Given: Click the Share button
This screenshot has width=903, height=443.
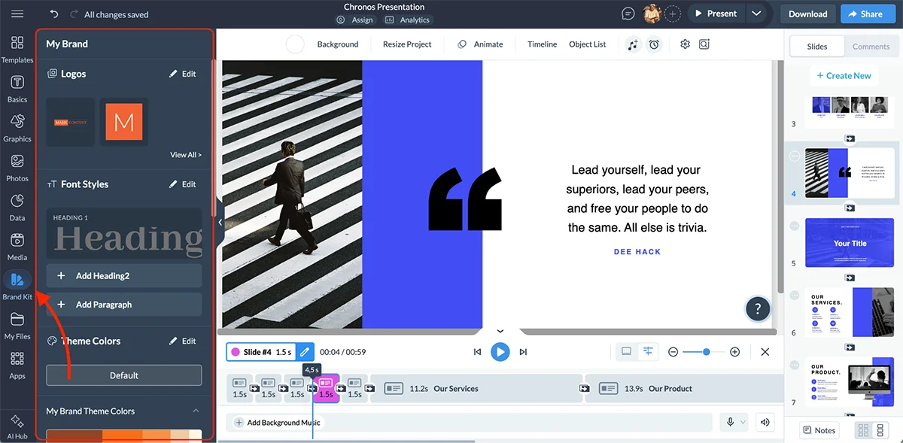Looking at the screenshot, I should [865, 14].
